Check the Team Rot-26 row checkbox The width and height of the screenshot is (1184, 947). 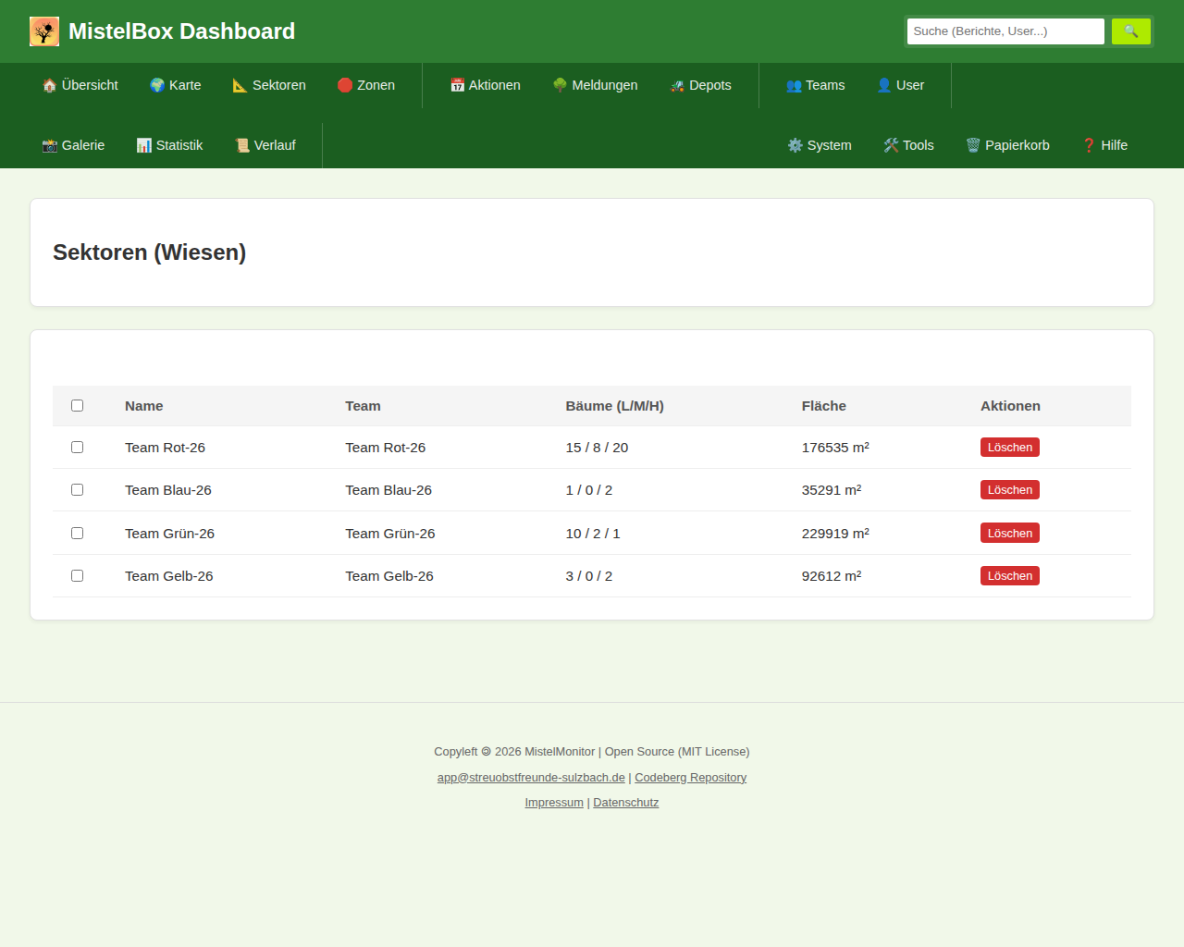[78, 448]
